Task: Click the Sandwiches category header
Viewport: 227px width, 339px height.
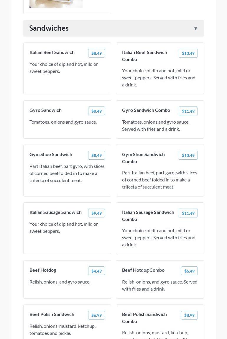Action: tap(49, 28)
